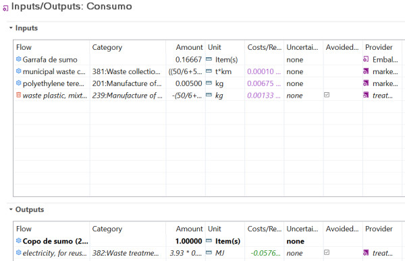The height and width of the screenshot is (261, 405).
Task: Click the Category column header in Outputs
Action: [107, 229]
